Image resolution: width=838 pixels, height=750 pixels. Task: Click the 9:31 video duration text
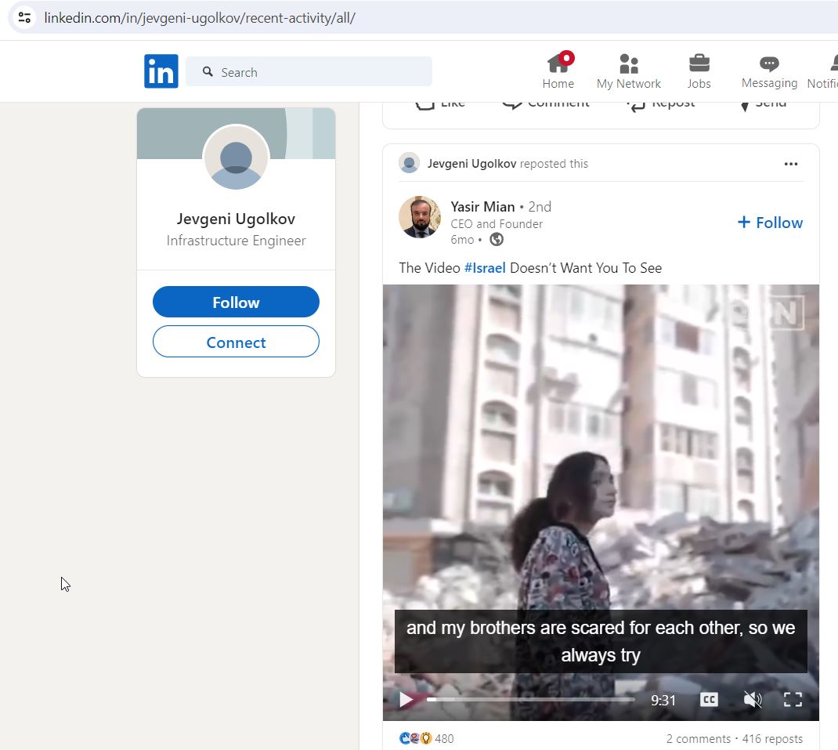pyautogui.click(x=663, y=701)
